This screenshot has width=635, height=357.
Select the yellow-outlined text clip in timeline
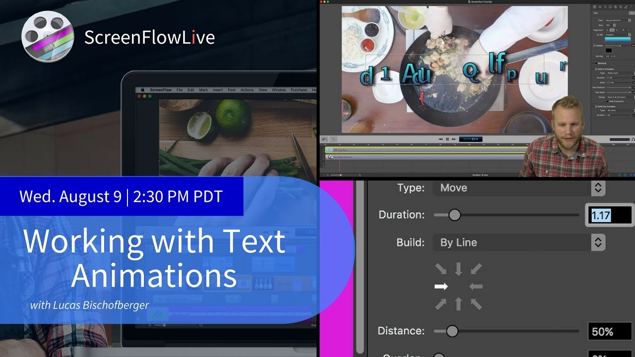[427, 150]
